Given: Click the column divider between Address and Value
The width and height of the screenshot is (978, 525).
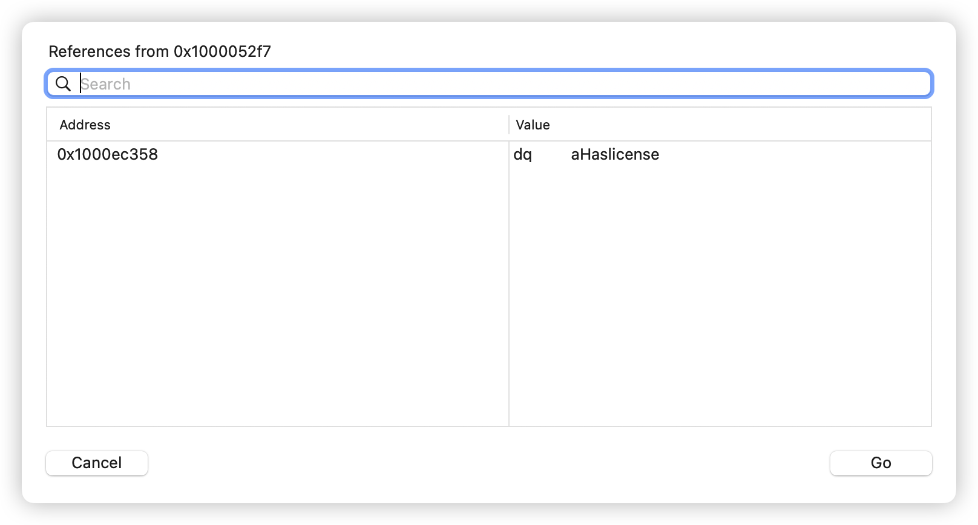Looking at the screenshot, I should (509, 125).
